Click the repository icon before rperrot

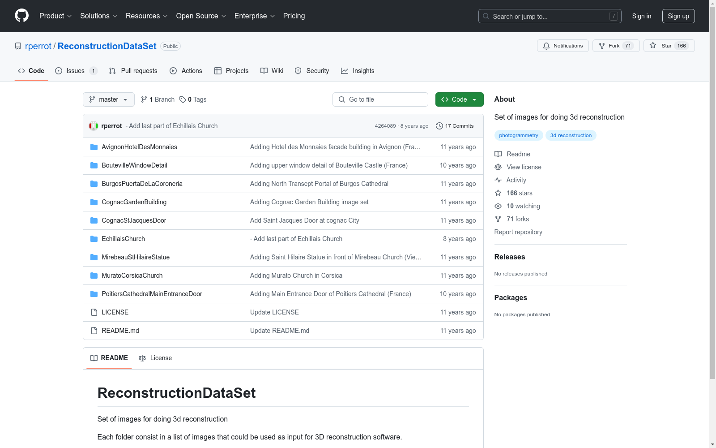coord(18,46)
